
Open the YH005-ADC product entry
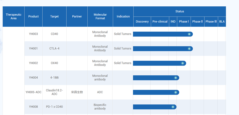(33, 92)
